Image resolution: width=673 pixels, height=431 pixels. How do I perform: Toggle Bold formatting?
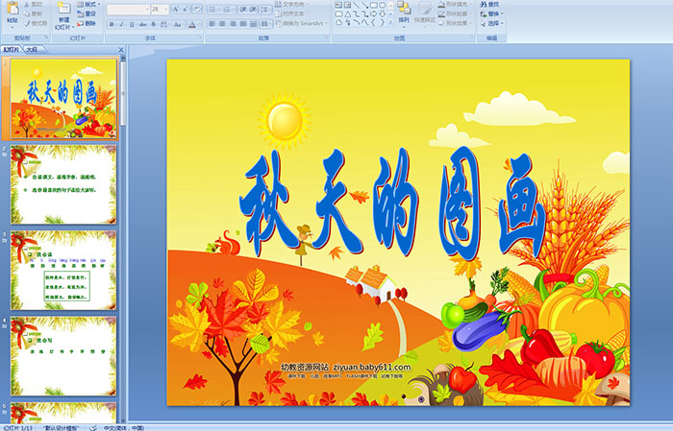pos(112,24)
